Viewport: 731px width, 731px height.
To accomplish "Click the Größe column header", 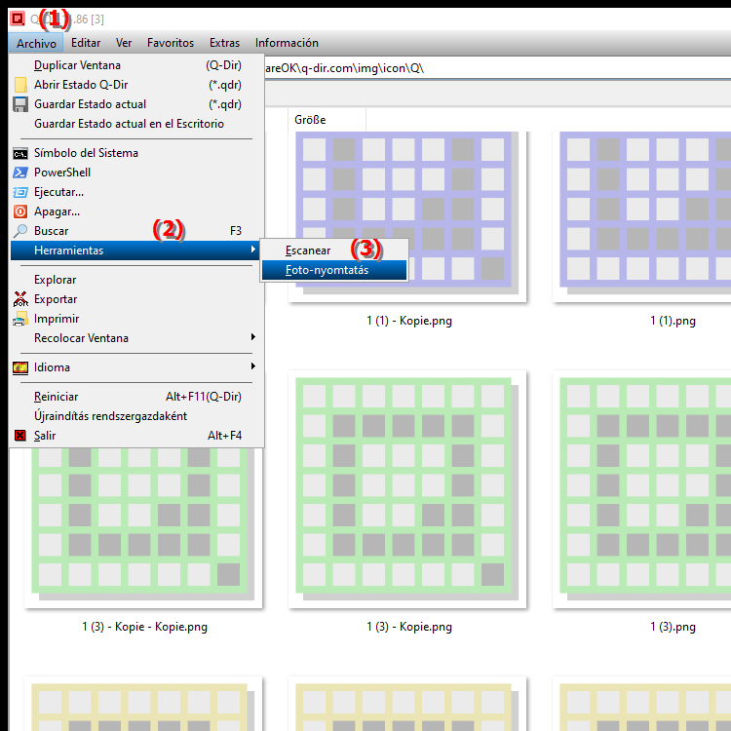I will point(327,120).
